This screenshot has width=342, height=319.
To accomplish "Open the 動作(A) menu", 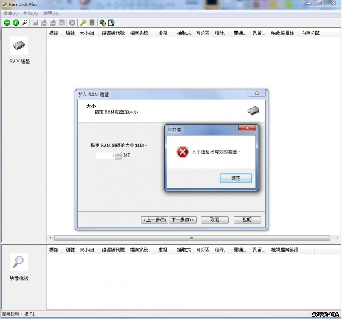I will pyautogui.click(x=30, y=13).
